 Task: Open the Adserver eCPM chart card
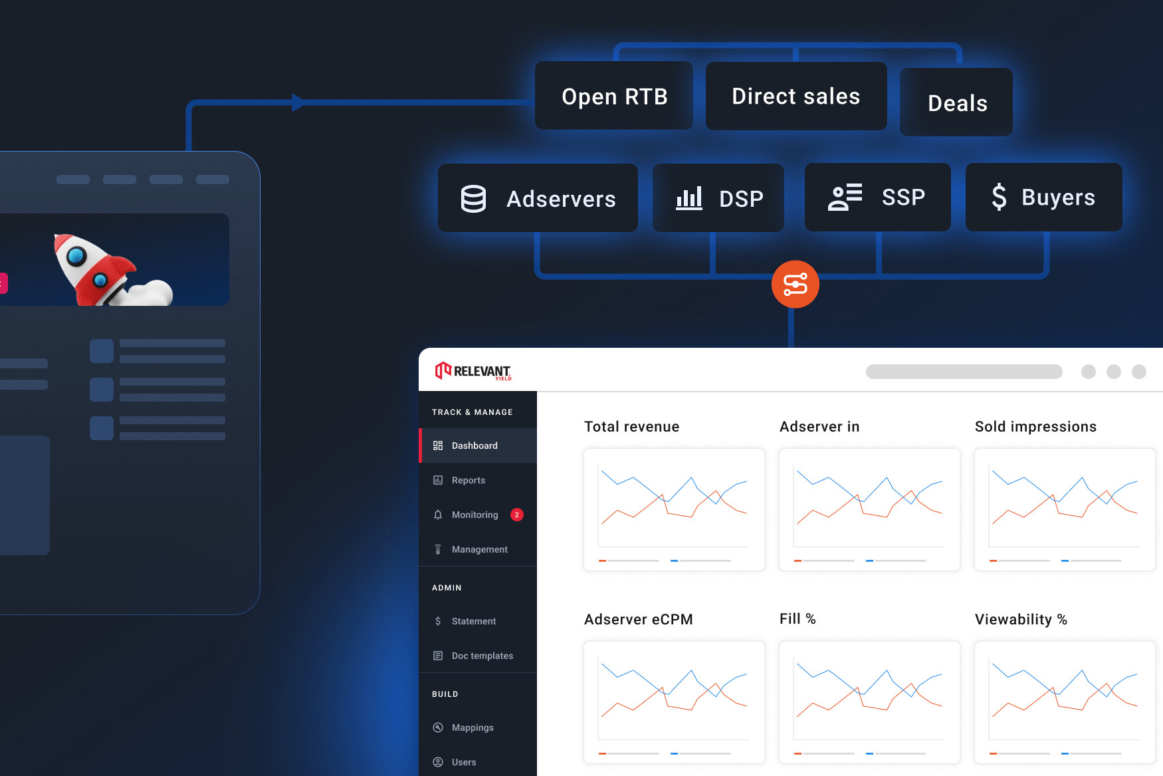674,702
